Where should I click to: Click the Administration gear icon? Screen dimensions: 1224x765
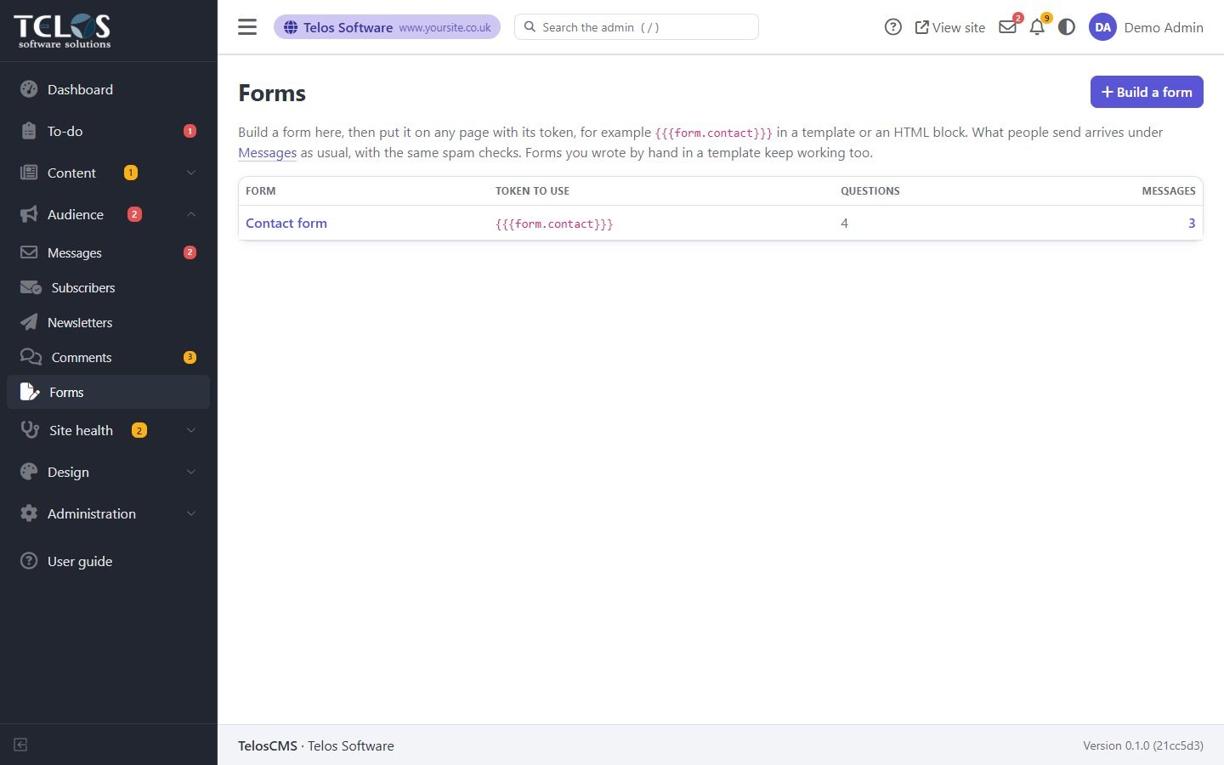(29, 513)
